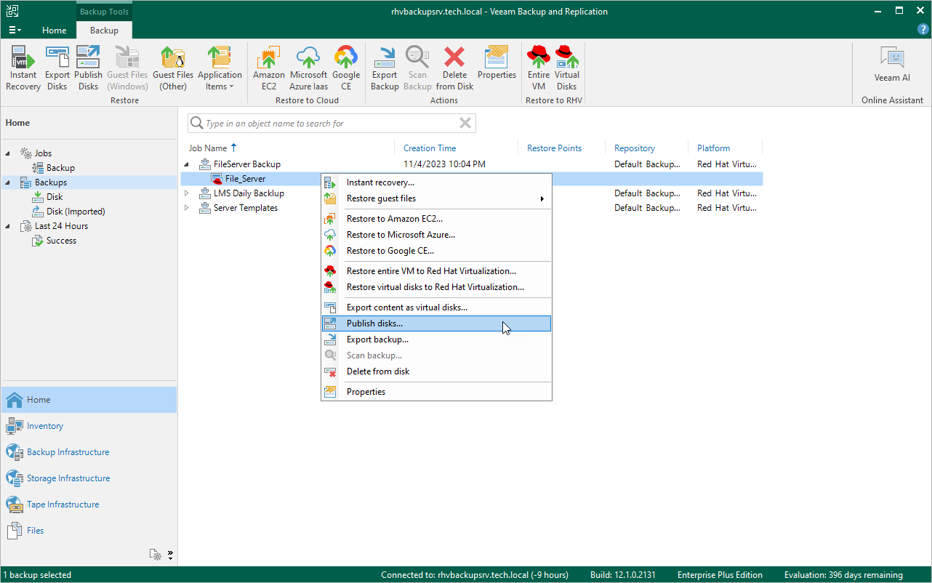Open Properties from the ribbon
This screenshot has width=932, height=583.
(x=497, y=63)
